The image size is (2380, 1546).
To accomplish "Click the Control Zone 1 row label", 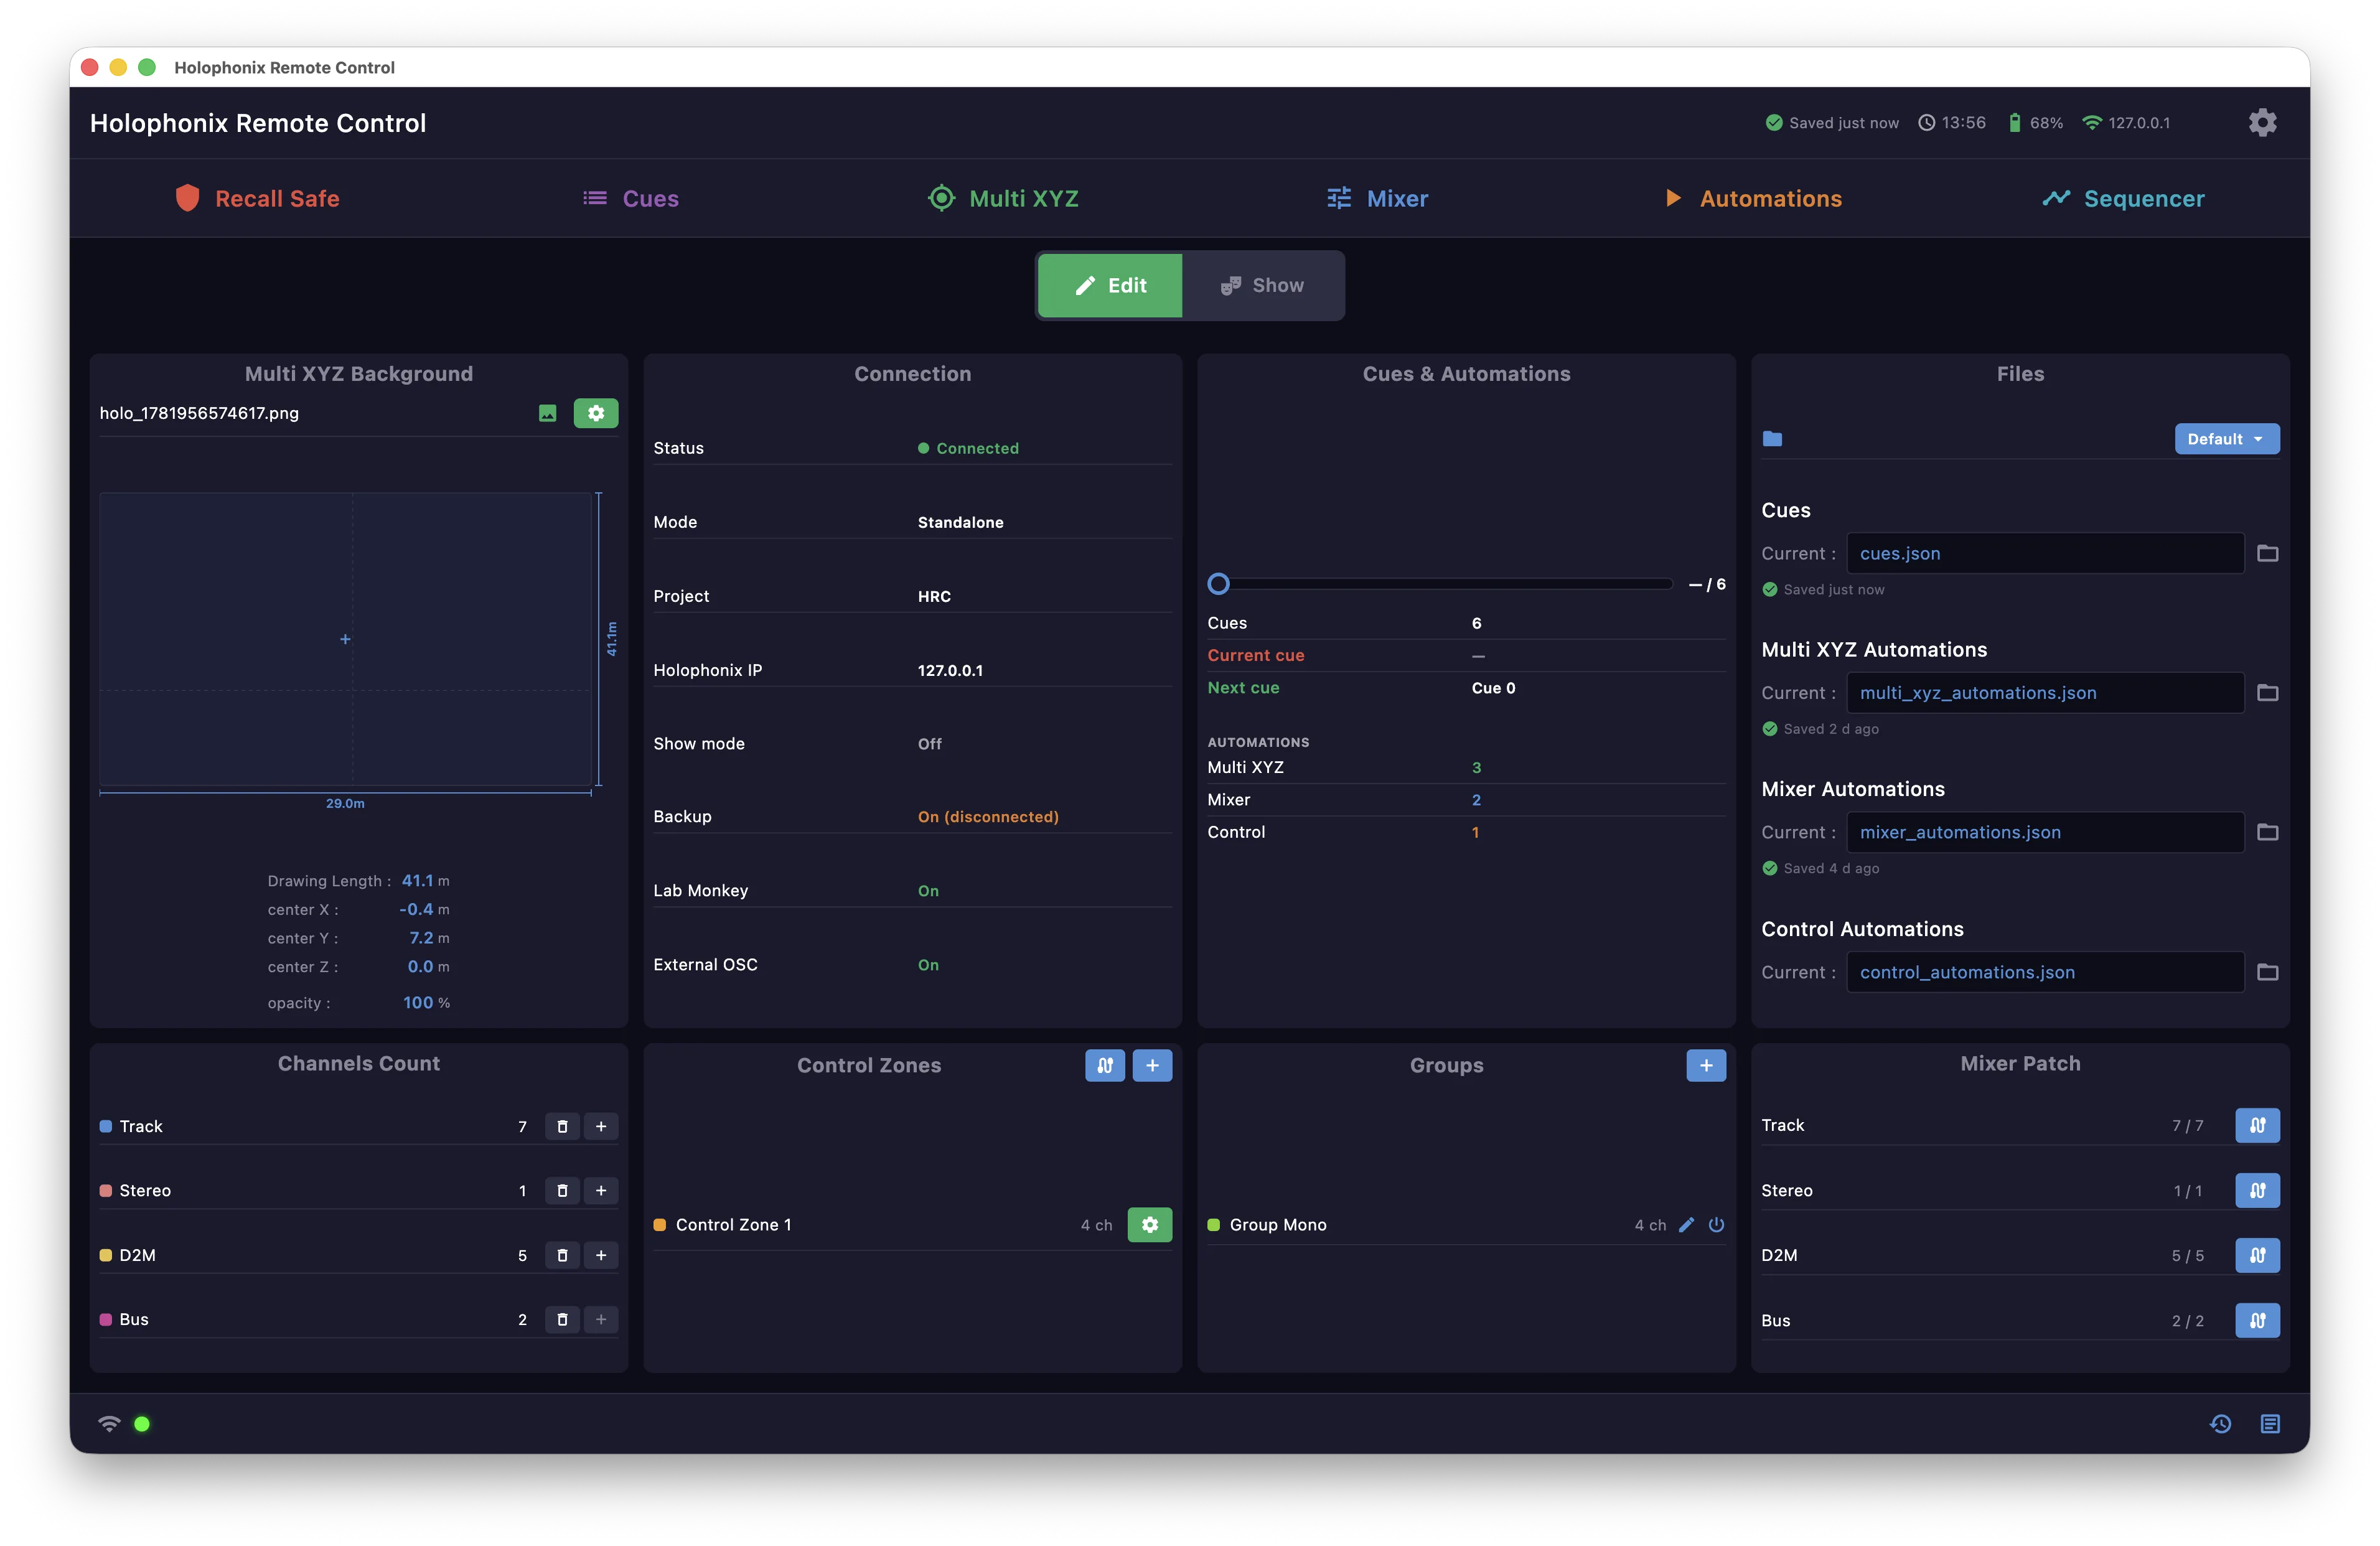I will 733,1225.
